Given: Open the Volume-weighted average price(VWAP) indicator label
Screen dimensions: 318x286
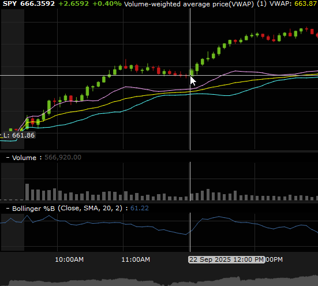Looking at the screenshot, I should (189, 4).
